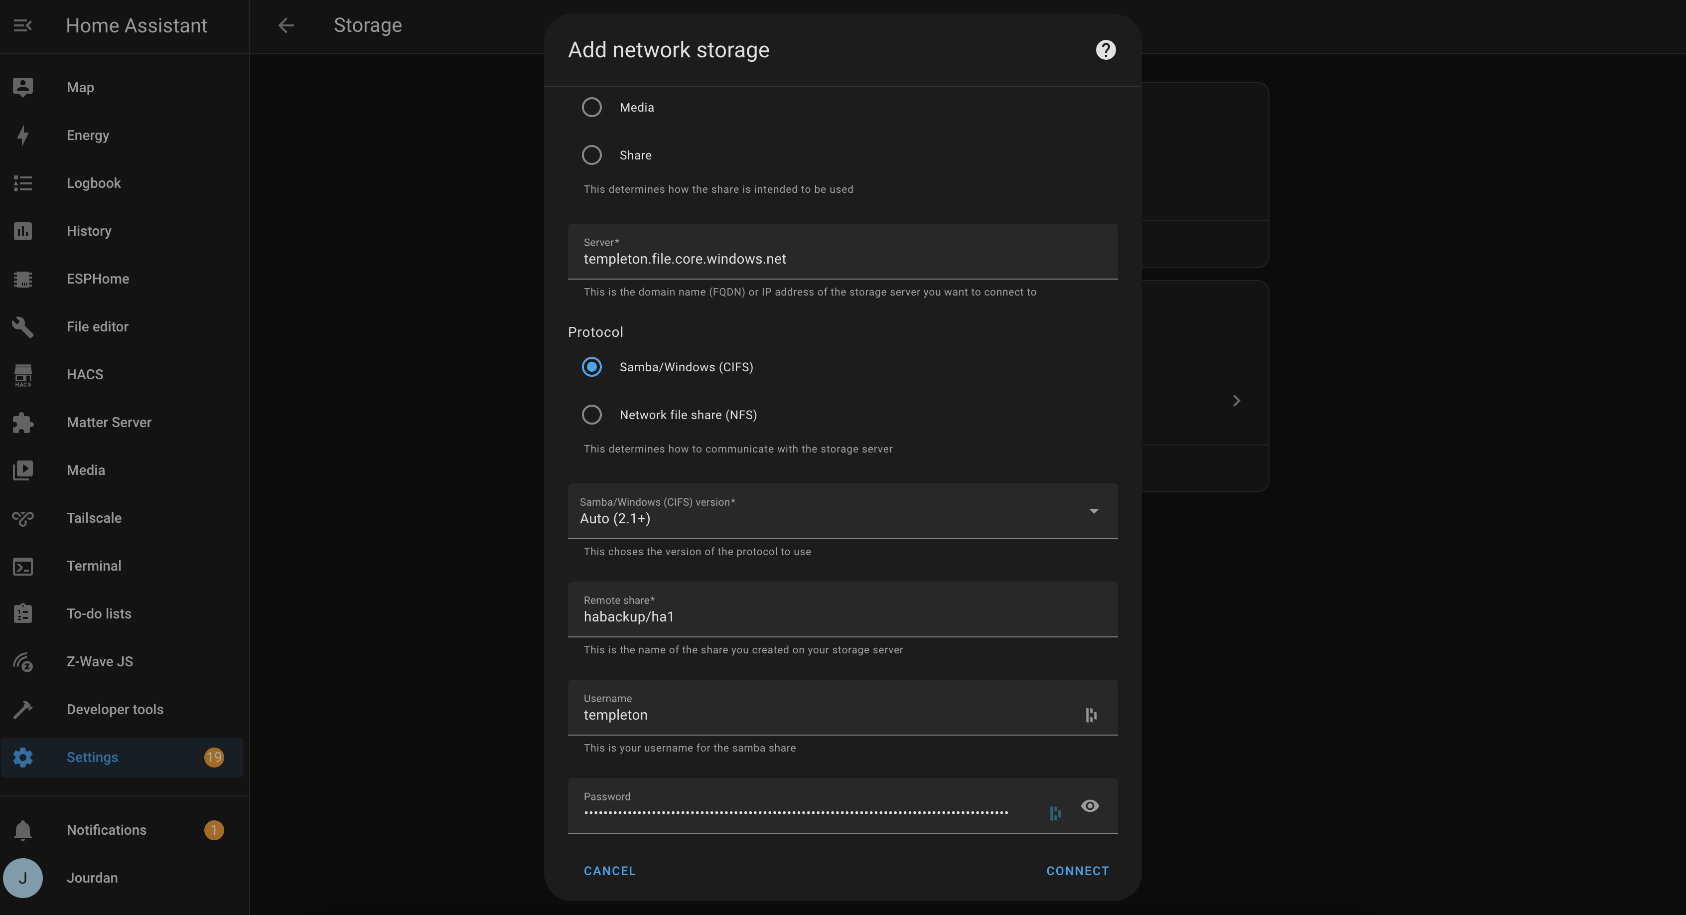Select the Share usage radio button
Image resolution: width=1686 pixels, height=915 pixels.
(x=592, y=155)
